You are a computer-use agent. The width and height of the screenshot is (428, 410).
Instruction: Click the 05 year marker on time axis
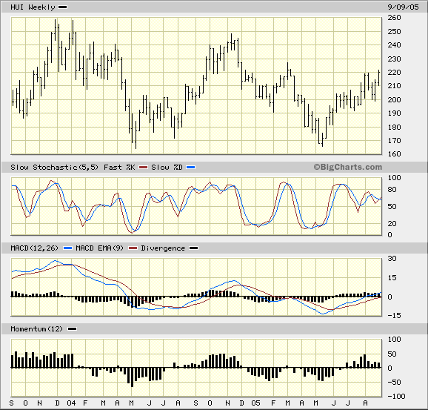[x=255, y=403]
